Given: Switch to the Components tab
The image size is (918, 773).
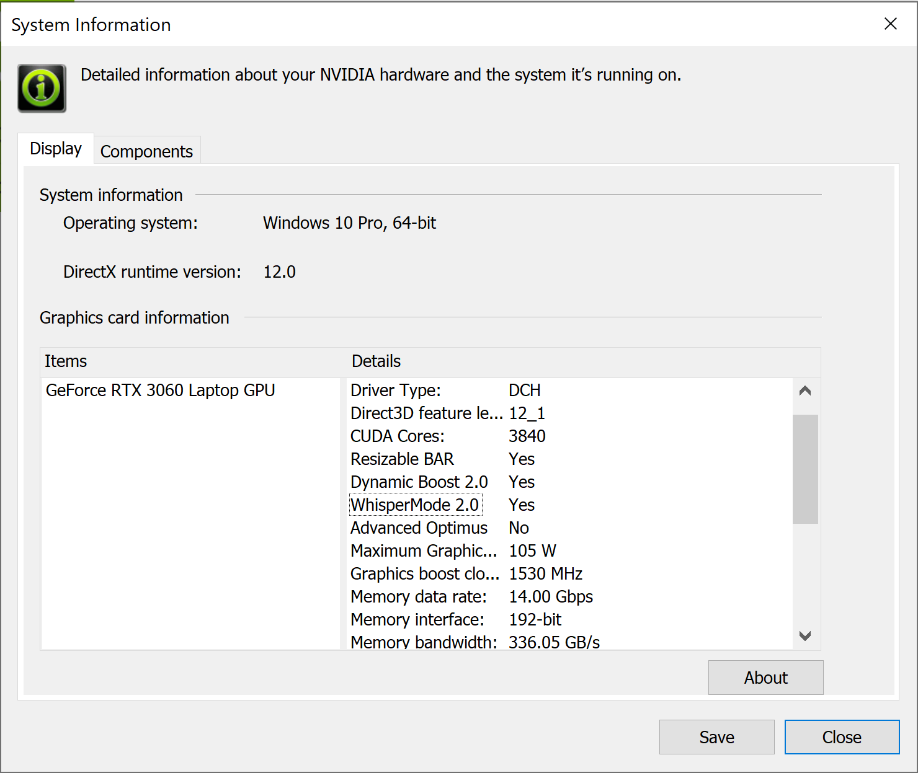Looking at the screenshot, I should 146,151.
